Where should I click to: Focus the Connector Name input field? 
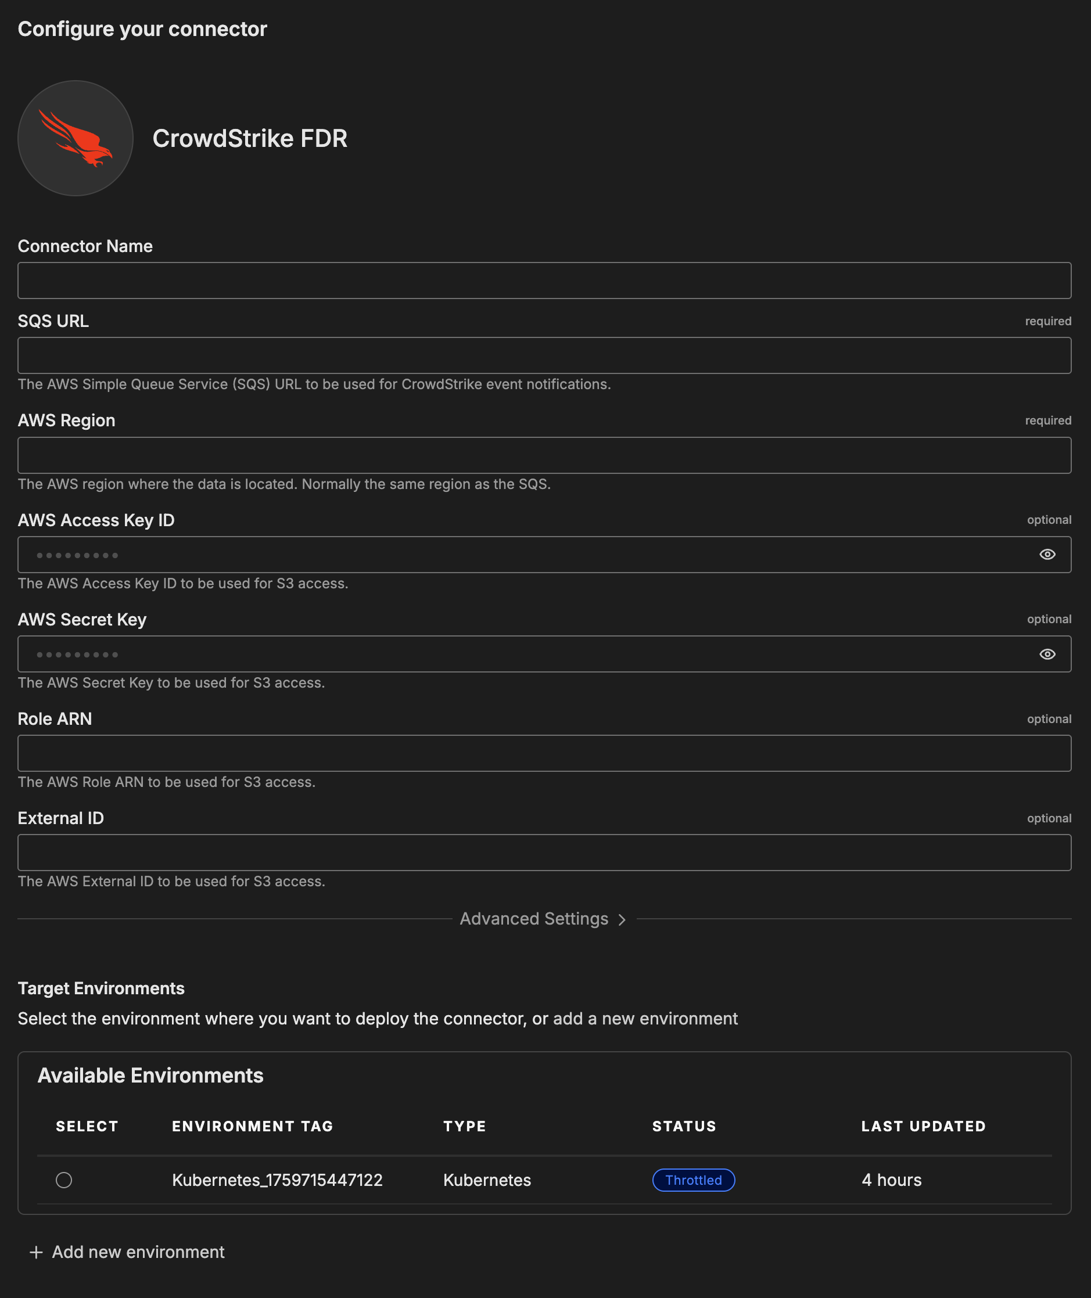[544, 280]
